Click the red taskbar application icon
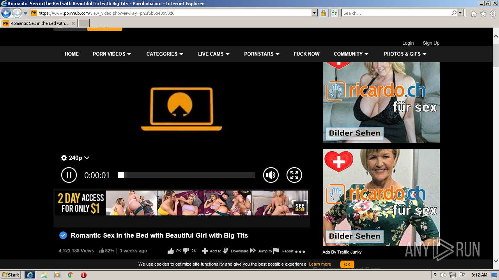The height and width of the screenshot is (280, 499). 83,275
